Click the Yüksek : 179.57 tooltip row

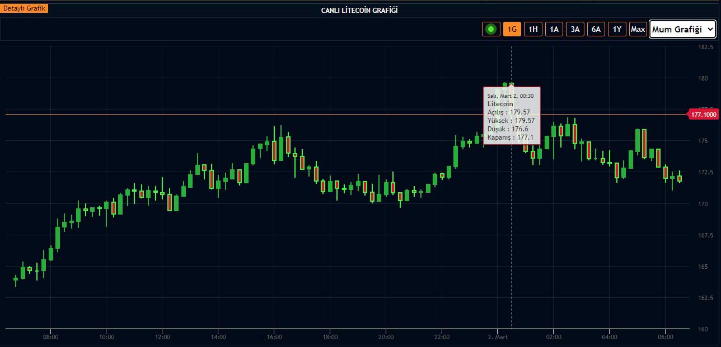pos(511,121)
